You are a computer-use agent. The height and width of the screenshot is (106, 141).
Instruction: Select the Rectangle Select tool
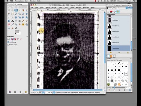tap(9, 10)
